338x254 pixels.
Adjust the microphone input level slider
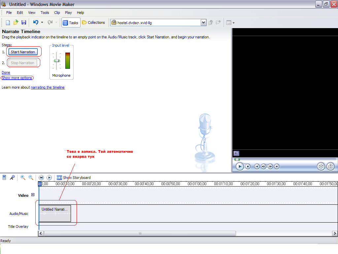[x=57, y=61]
